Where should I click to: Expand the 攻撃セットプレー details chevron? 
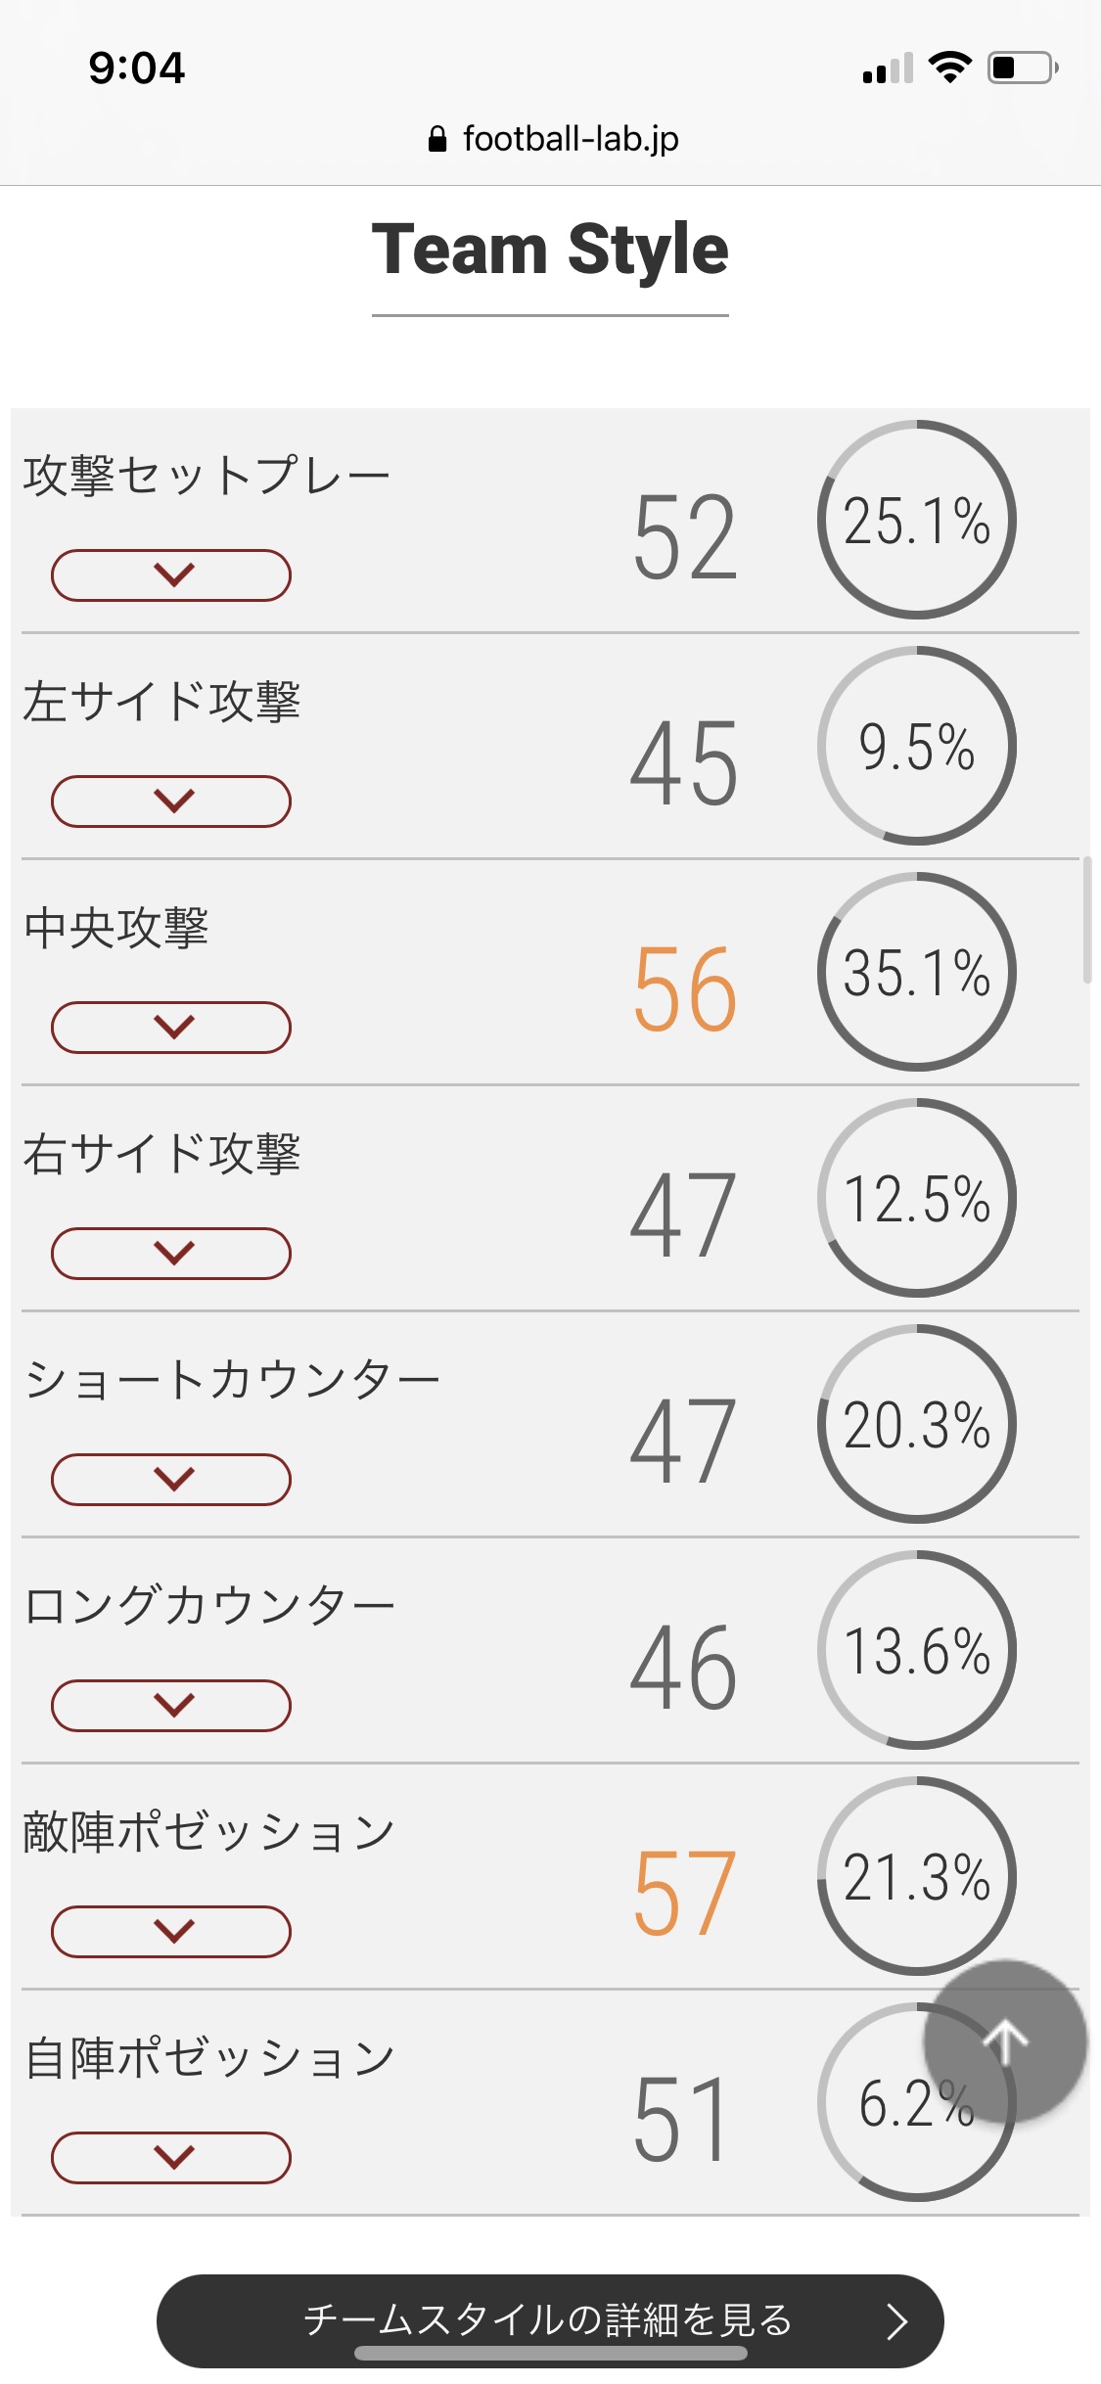point(171,575)
